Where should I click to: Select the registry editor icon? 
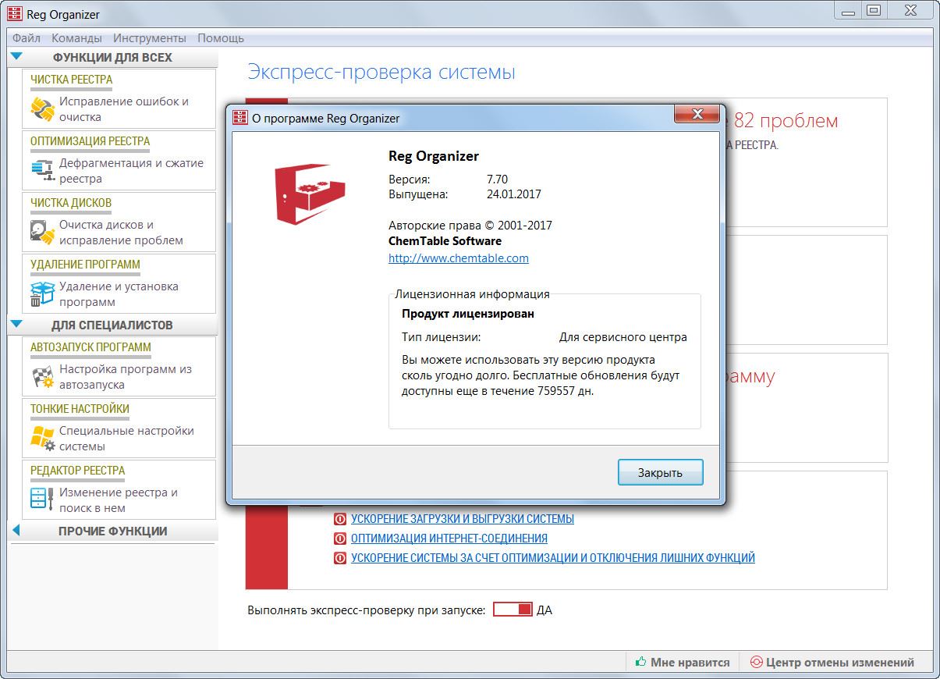[x=42, y=499]
